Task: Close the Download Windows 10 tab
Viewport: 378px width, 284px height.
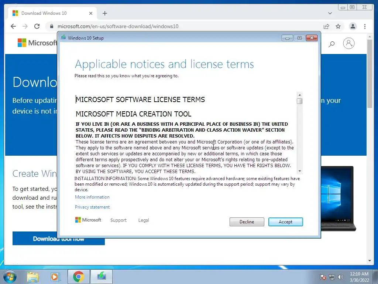Action: click(91, 13)
